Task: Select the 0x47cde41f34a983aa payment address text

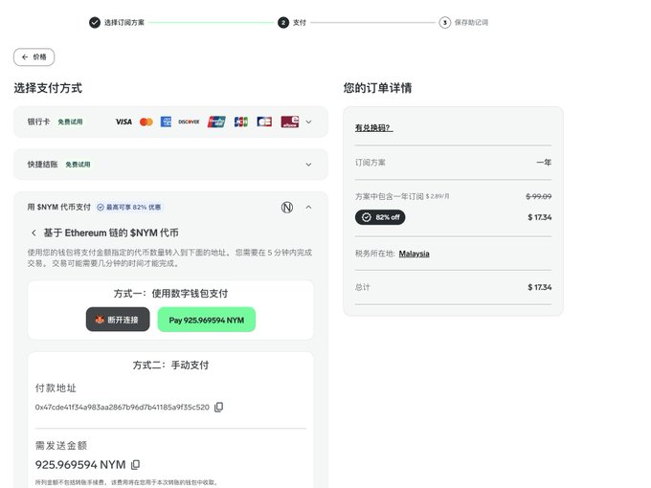Action: [123, 407]
